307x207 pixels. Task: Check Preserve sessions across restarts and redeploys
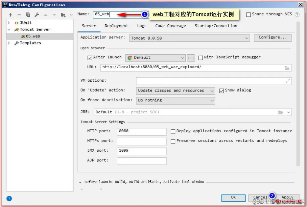173,141
